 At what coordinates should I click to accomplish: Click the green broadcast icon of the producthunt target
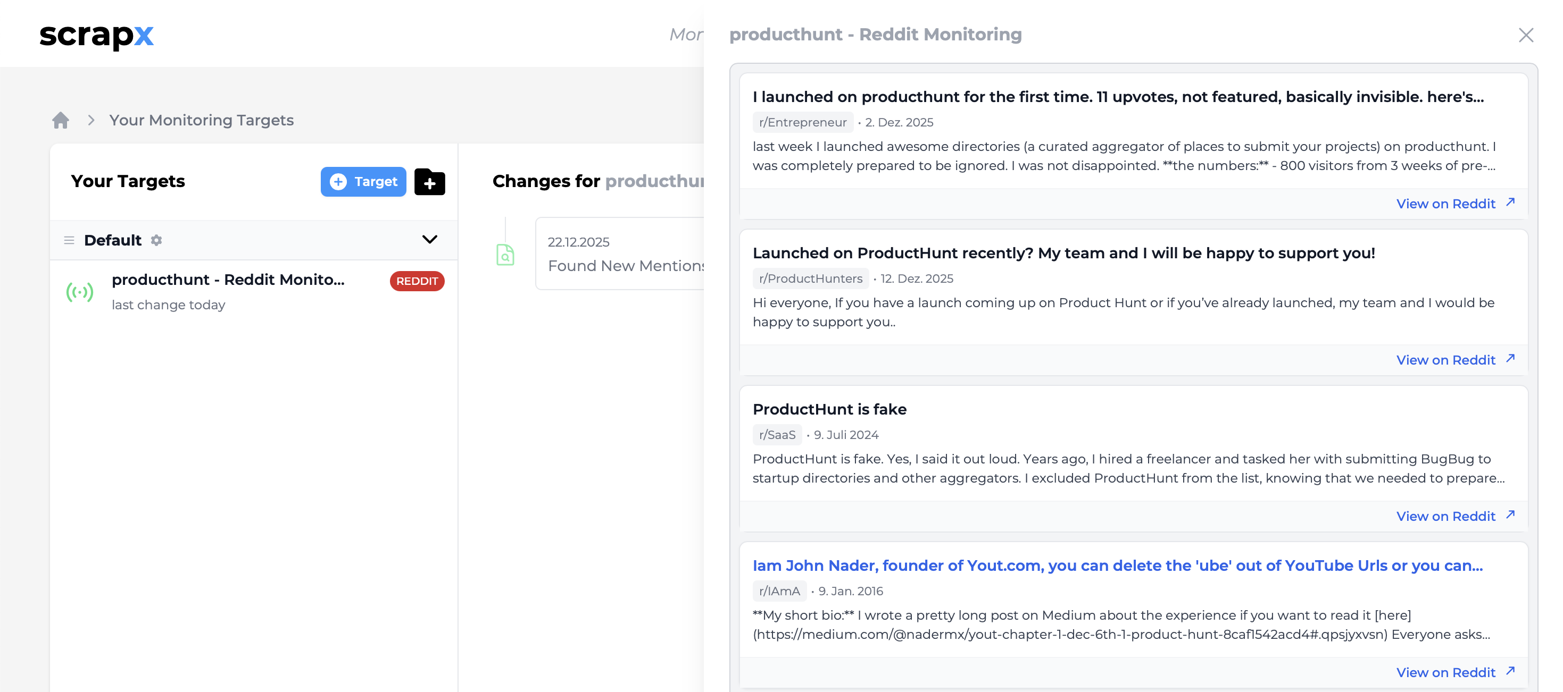pos(79,292)
